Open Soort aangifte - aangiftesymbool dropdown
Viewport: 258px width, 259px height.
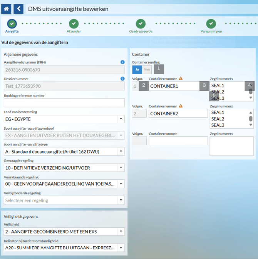coord(121,135)
